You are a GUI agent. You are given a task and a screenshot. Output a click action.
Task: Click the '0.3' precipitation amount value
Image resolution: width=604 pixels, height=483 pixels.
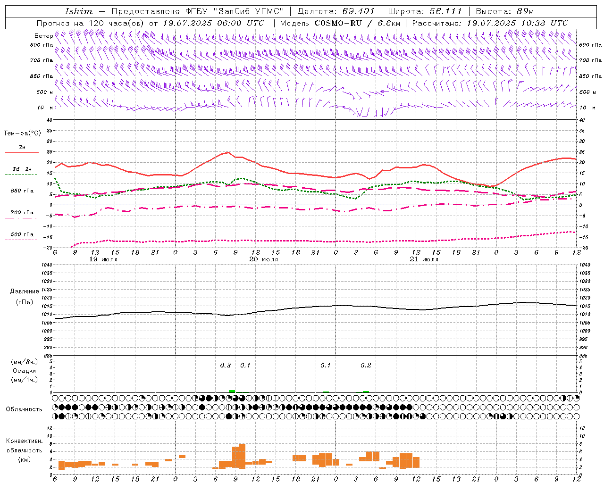pyautogui.click(x=226, y=365)
